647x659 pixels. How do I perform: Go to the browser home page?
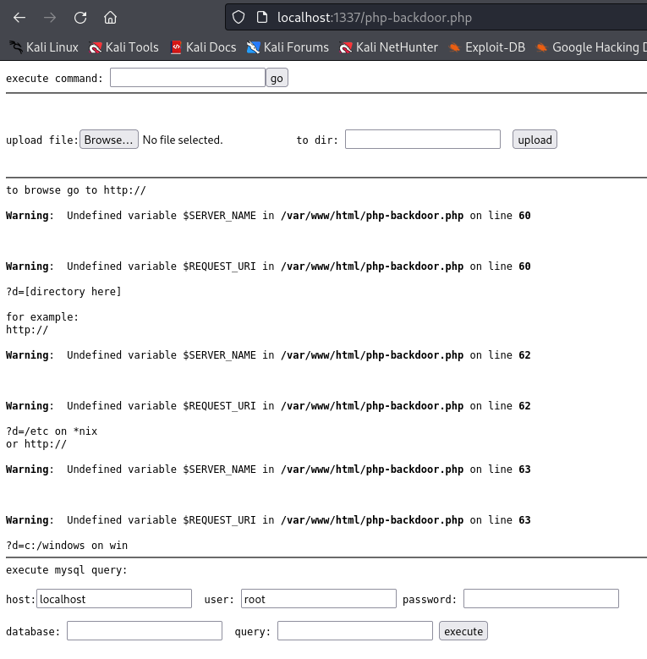[110, 17]
